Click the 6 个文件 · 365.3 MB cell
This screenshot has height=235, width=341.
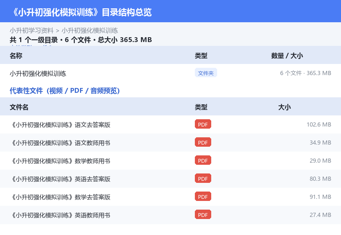[x=306, y=73]
